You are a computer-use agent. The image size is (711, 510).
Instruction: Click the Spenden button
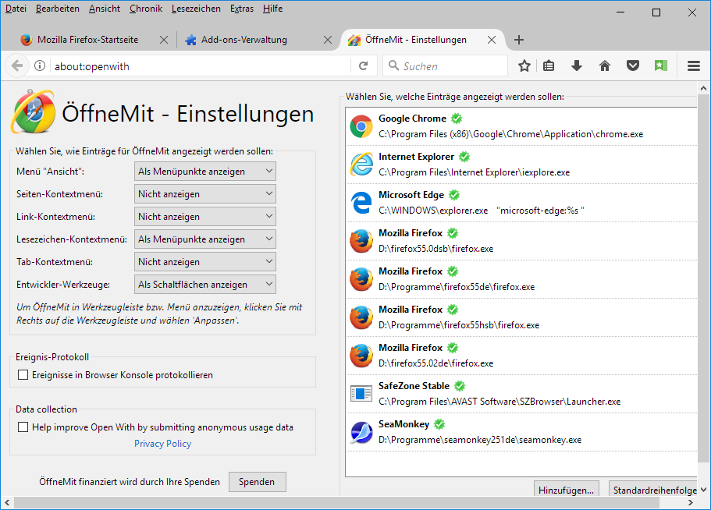coord(257,482)
